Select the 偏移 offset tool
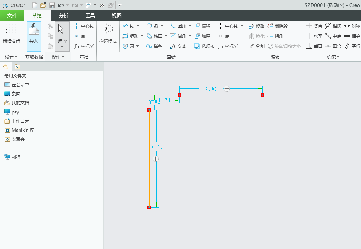 (203, 26)
